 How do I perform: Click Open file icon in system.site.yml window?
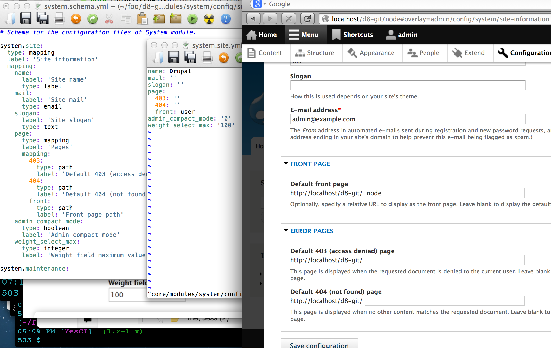[x=158, y=57]
